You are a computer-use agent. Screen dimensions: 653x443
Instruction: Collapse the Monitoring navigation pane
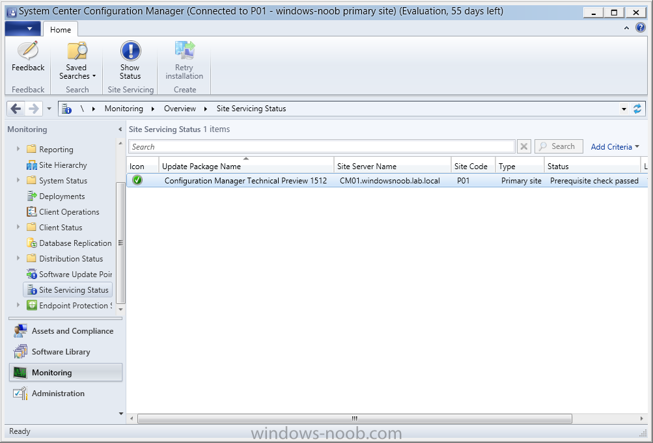120,129
